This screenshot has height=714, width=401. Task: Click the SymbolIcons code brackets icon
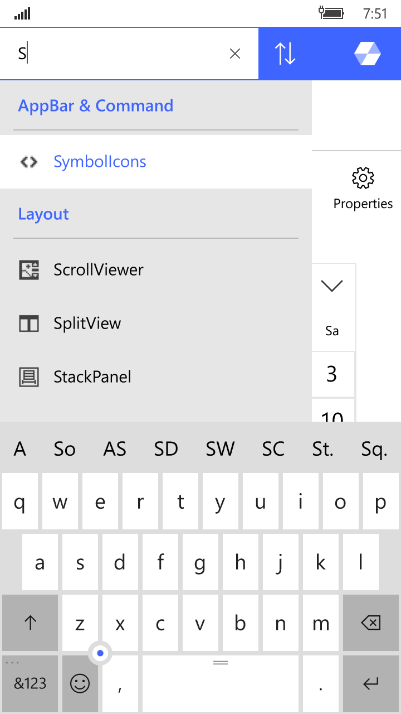[x=29, y=162]
